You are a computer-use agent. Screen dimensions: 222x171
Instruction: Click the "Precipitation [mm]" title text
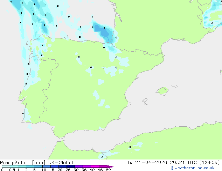click(22, 163)
